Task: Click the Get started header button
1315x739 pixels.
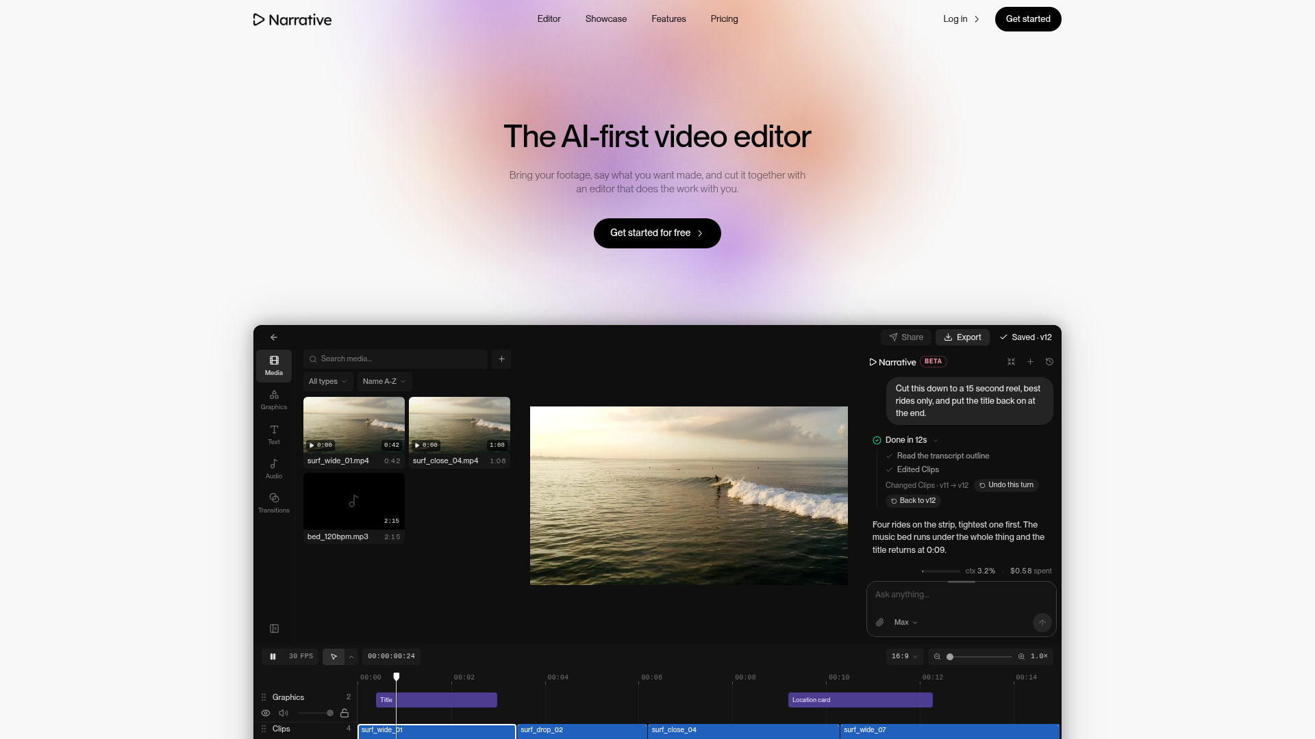Action: tap(1028, 19)
